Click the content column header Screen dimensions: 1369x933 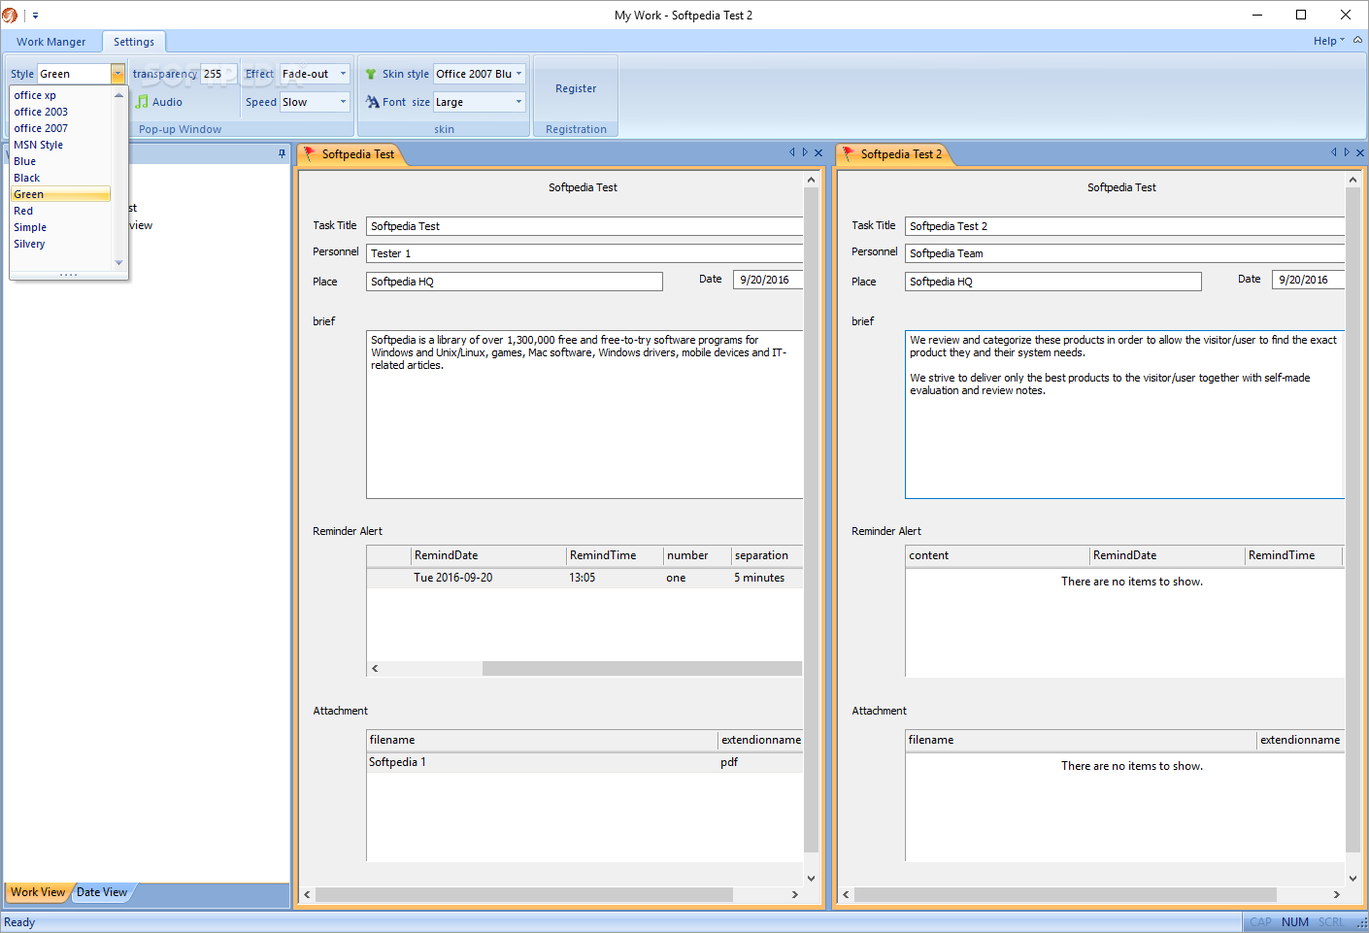[997, 555]
